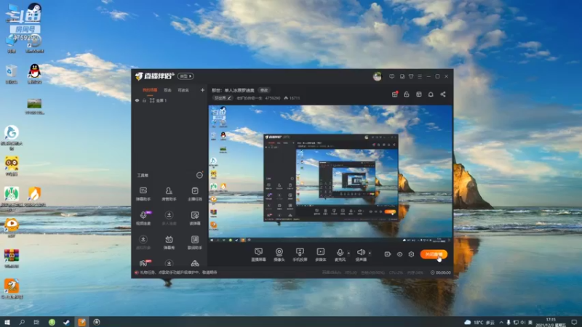Open the 歌词助手 tool
Image resolution: width=582 pixels, height=327 pixels.
195,243
